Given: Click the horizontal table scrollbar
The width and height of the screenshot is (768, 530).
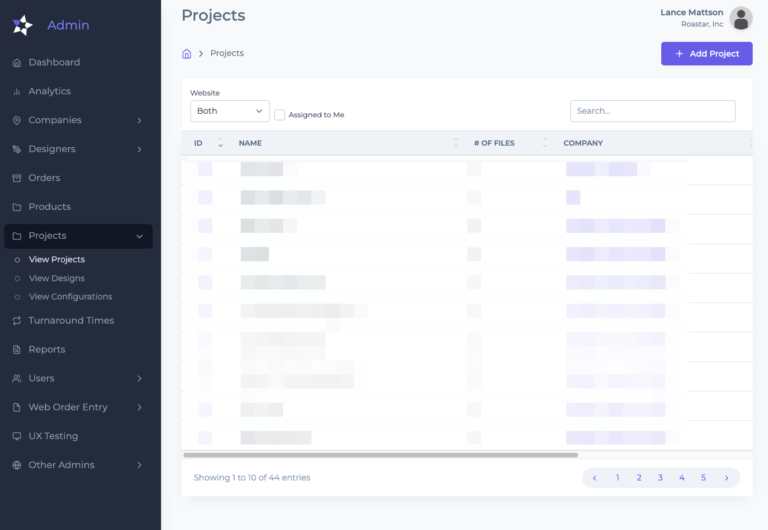Looking at the screenshot, I should point(380,455).
